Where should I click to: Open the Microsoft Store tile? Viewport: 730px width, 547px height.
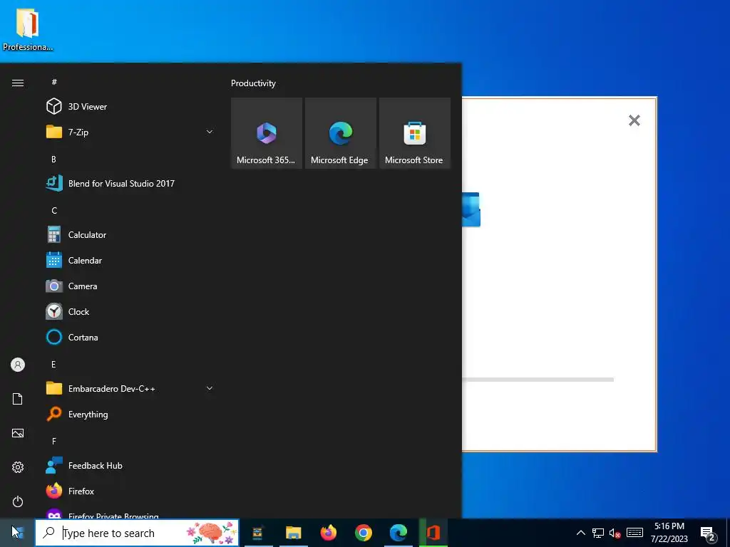pyautogui.click(x=415, y=133)
